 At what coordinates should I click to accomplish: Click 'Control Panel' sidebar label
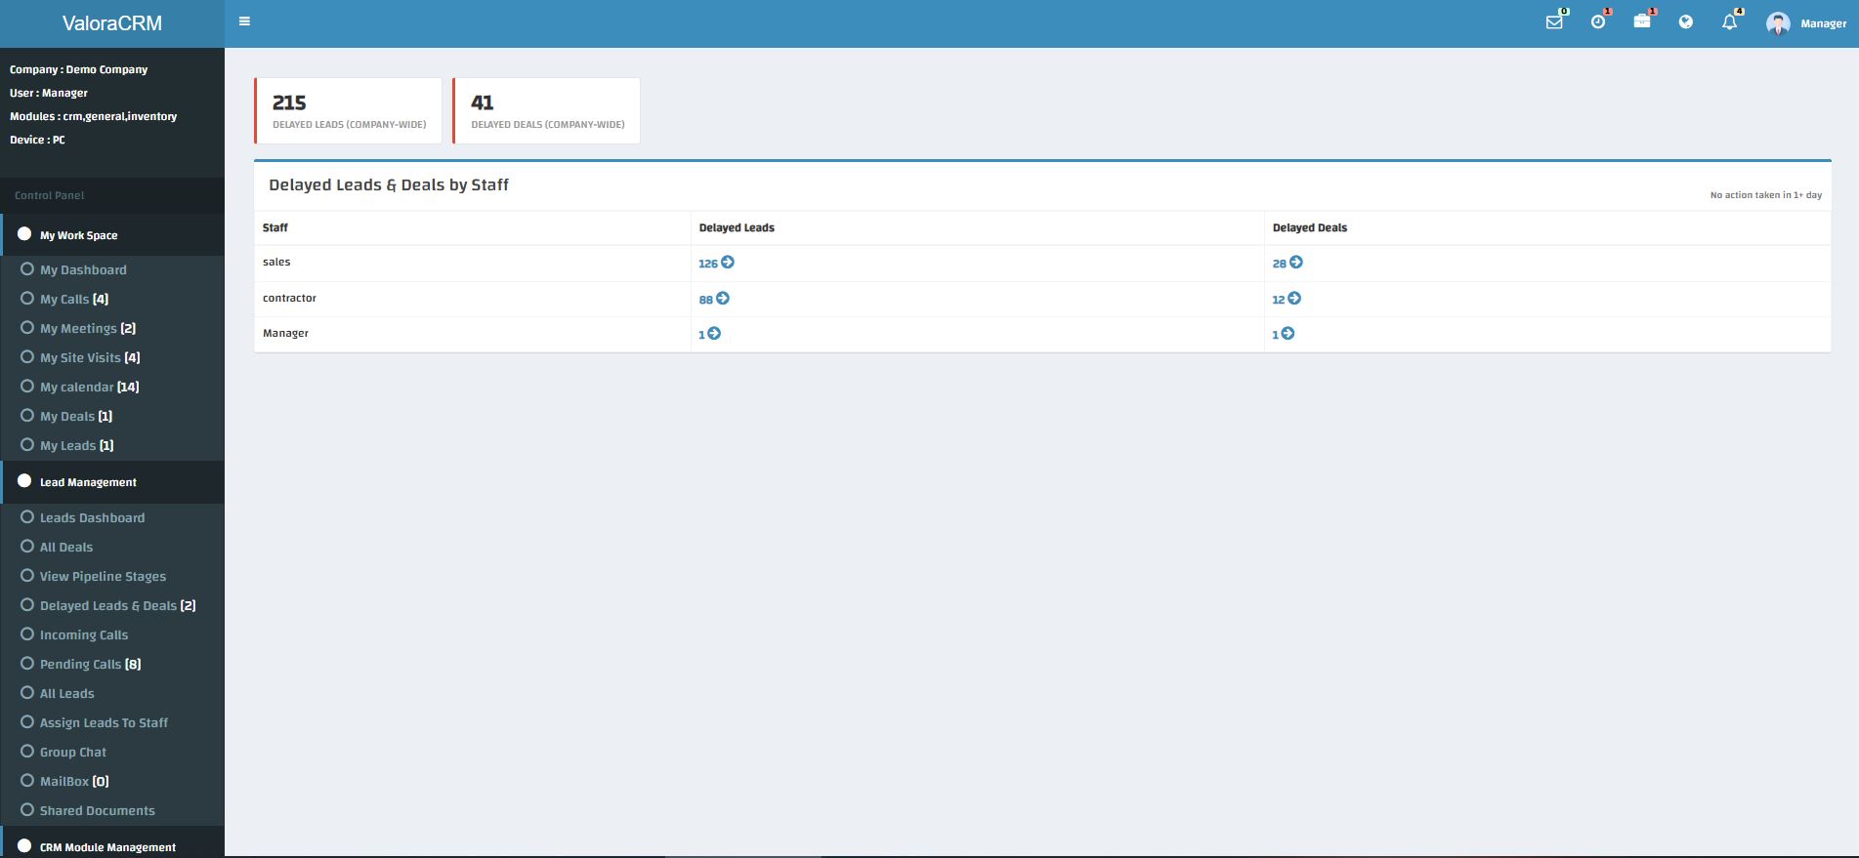click(x=49, y=195)
